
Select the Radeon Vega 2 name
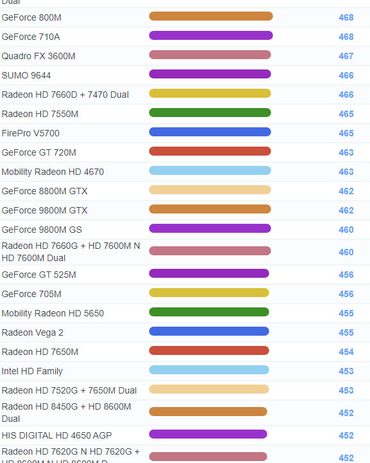click(33, 333)
